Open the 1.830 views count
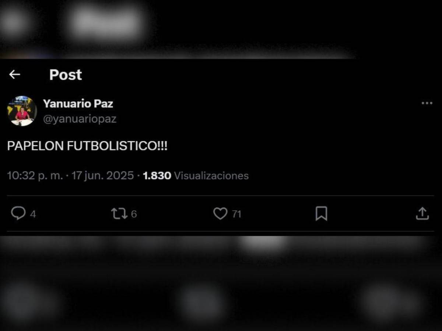The width and height of the screenshot is (442, 331). pyautogui.click(x=157, y=176)
